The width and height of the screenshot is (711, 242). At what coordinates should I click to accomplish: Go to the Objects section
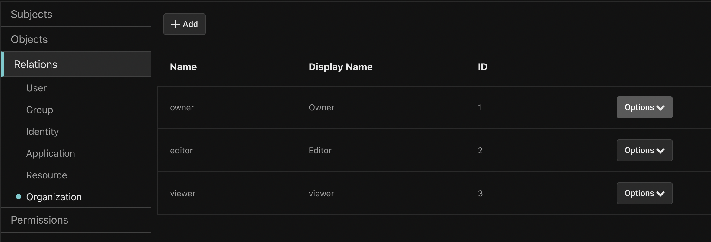(x=29, y=39)
